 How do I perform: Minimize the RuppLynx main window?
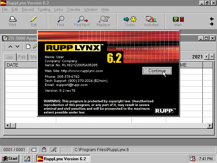click(x=202, y=3)
